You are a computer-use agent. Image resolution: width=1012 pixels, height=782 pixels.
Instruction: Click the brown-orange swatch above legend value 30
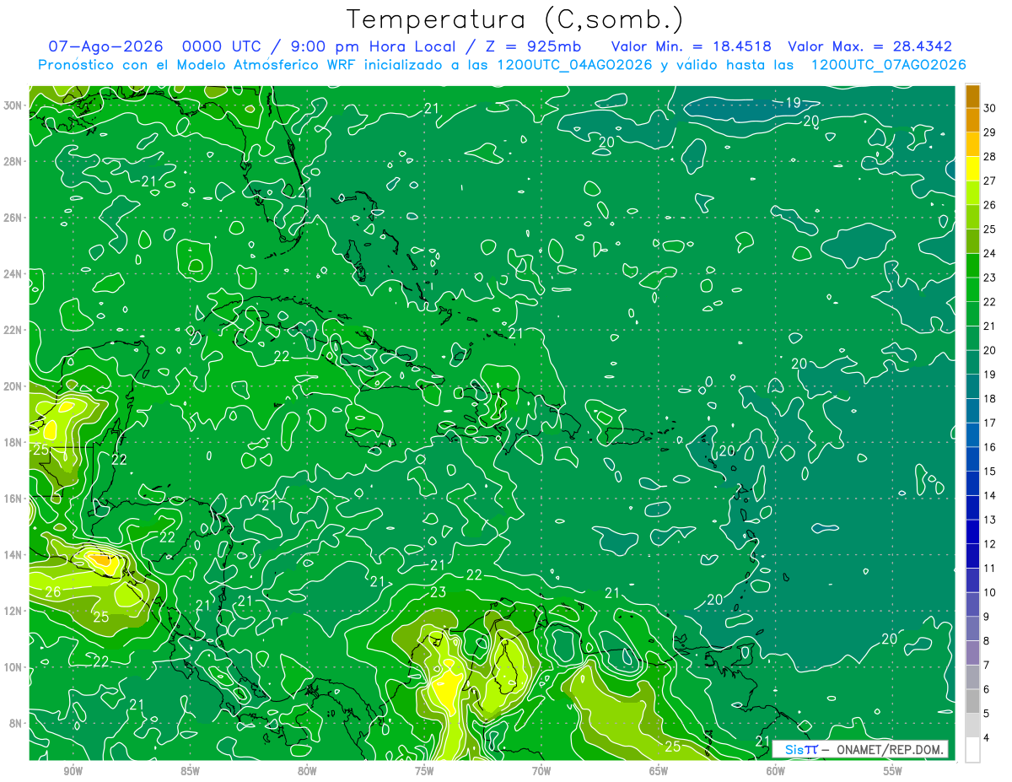972,96
